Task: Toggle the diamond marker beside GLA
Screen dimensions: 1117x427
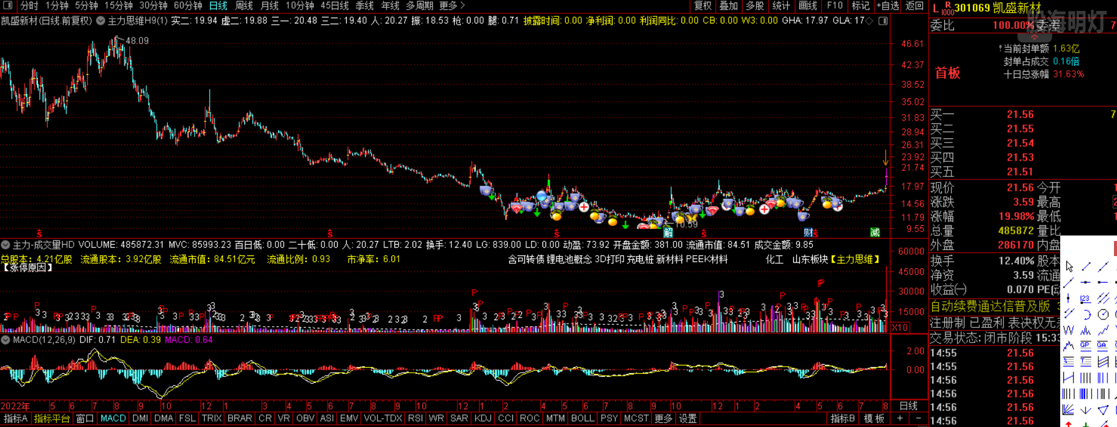Action: pos(870,21)
